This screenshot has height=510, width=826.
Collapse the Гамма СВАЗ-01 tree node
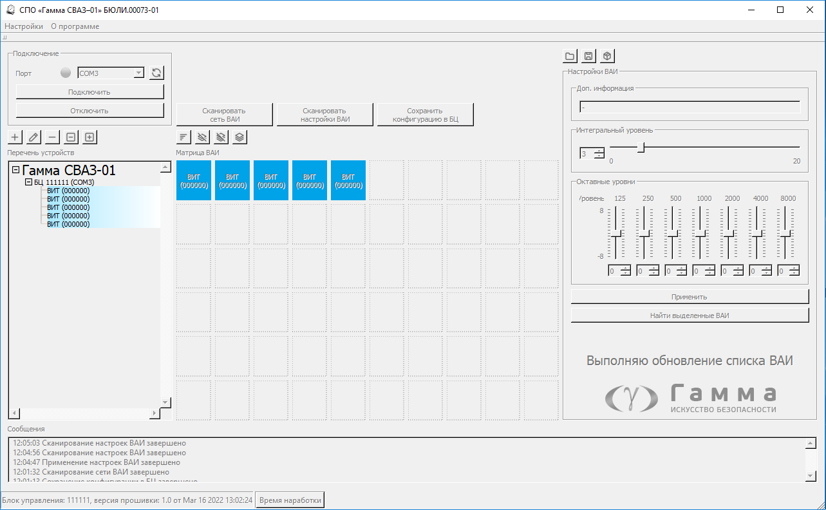(16, 171)
